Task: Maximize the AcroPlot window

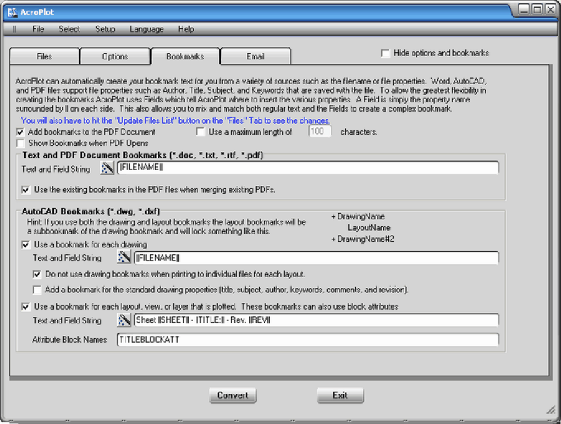Action: (x=537, y=9)
